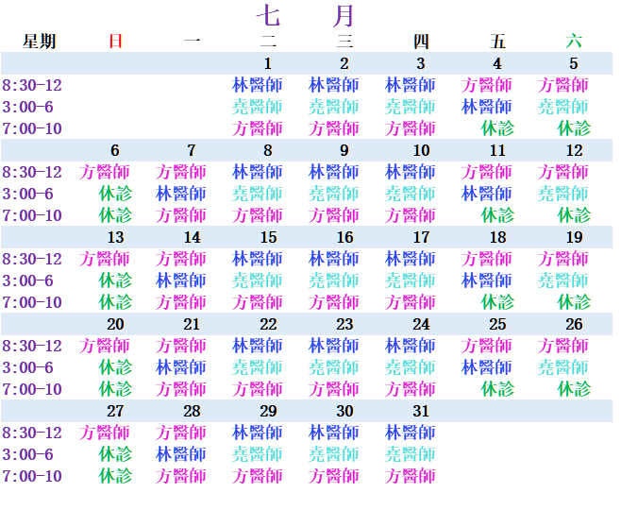The height and width of the screenshot is (510, 621).
Task: Click date number 13
Action: coord(115,237)
